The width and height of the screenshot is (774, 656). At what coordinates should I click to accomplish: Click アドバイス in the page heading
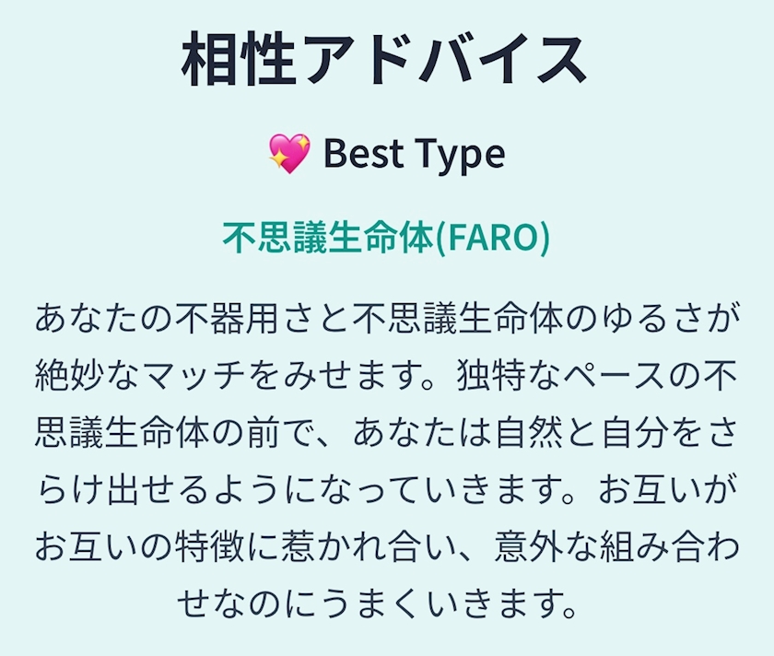[442, 63]
